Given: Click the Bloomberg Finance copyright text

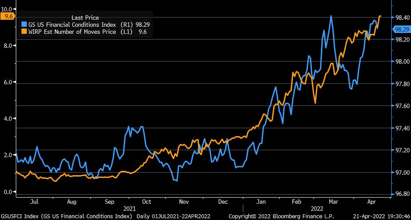Looking at the screenshot, I should point(281,216).
